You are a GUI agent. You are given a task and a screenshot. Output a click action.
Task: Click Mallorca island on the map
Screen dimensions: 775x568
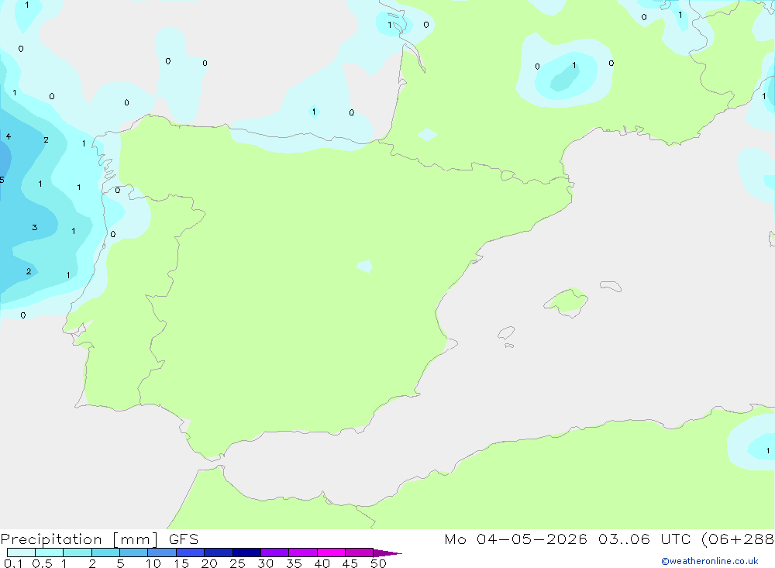(x=567, y=301)
